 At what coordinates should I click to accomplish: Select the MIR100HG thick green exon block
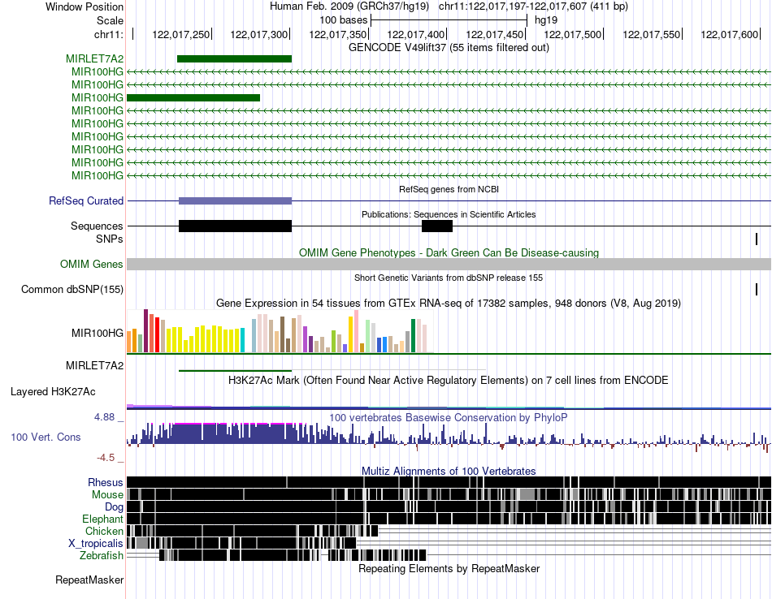click(x=193, y=98)
